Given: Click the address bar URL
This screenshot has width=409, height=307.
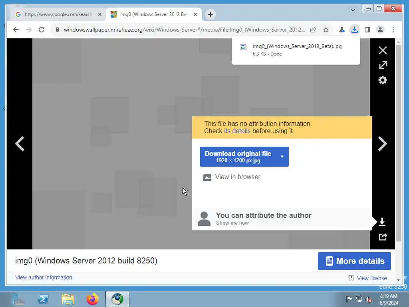Looking at the screenshot, I should pos(184,30).
